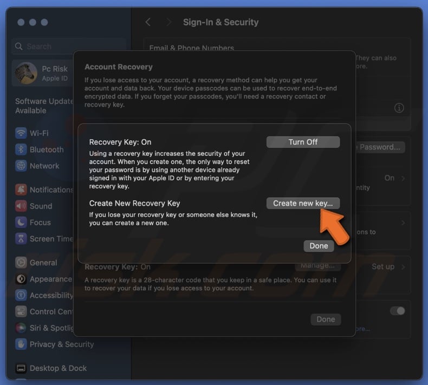Screen dimensions: 428x385
Task: Click the Pc Risk zebra avatar
Action: [x=26, y=73]
